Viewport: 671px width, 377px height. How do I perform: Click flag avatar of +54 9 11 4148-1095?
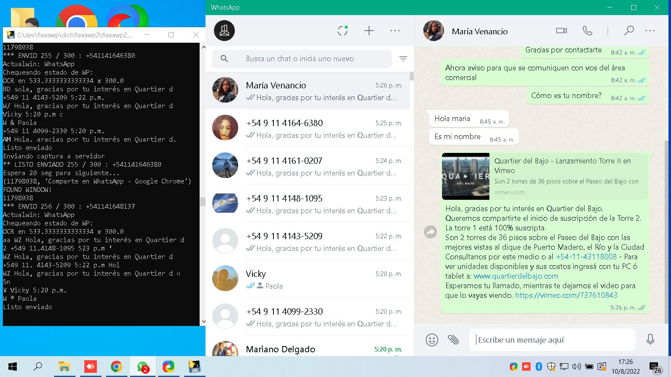[x=225, y=203]
